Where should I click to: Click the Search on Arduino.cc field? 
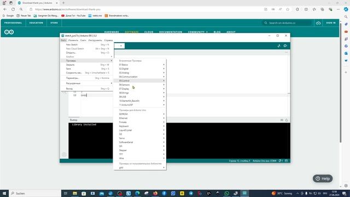coord(287,23)
